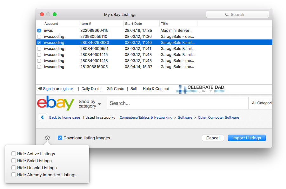The width and height of the screenshot is (286, 189).
Task: Open the Gift Cards menu item
Action: pyautogui.click(x=115, y=89)
